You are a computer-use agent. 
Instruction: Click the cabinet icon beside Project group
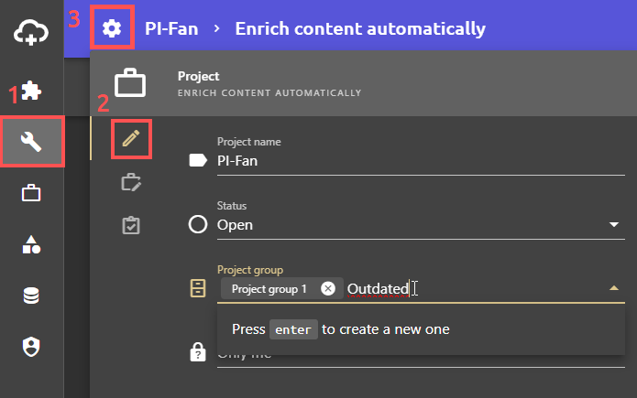coord(198,288)
